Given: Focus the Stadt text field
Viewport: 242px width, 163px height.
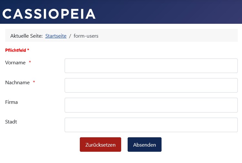Looking at the screenshot, I should coord(151,125).
